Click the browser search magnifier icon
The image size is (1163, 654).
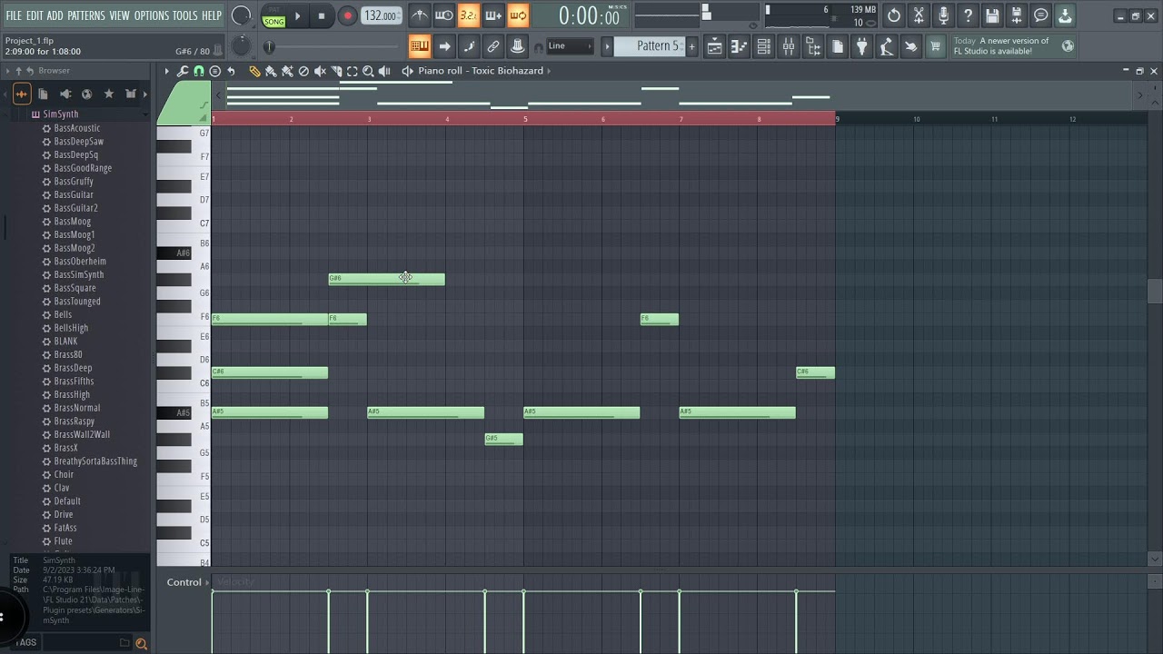click(x=141, y=643)
